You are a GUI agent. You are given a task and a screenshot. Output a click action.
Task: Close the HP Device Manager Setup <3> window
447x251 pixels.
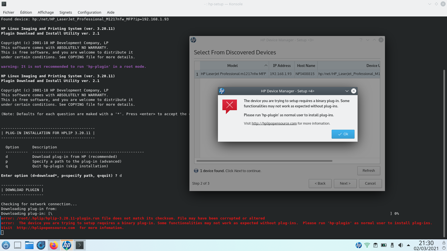pos(381,40)
